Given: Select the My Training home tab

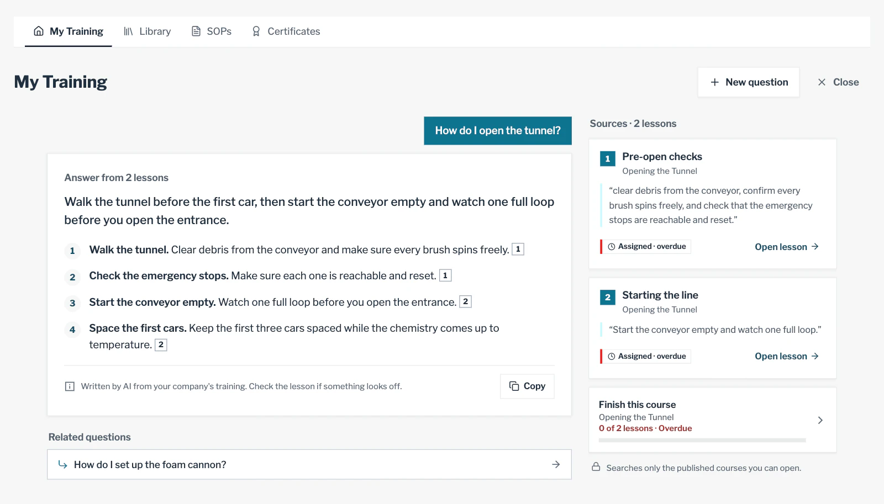Looking at the screenshot, I should click(x=69, y=31).
